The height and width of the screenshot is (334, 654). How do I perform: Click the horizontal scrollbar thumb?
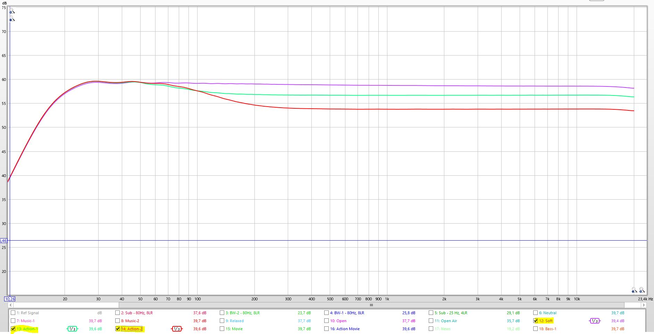tap(371, 305)
